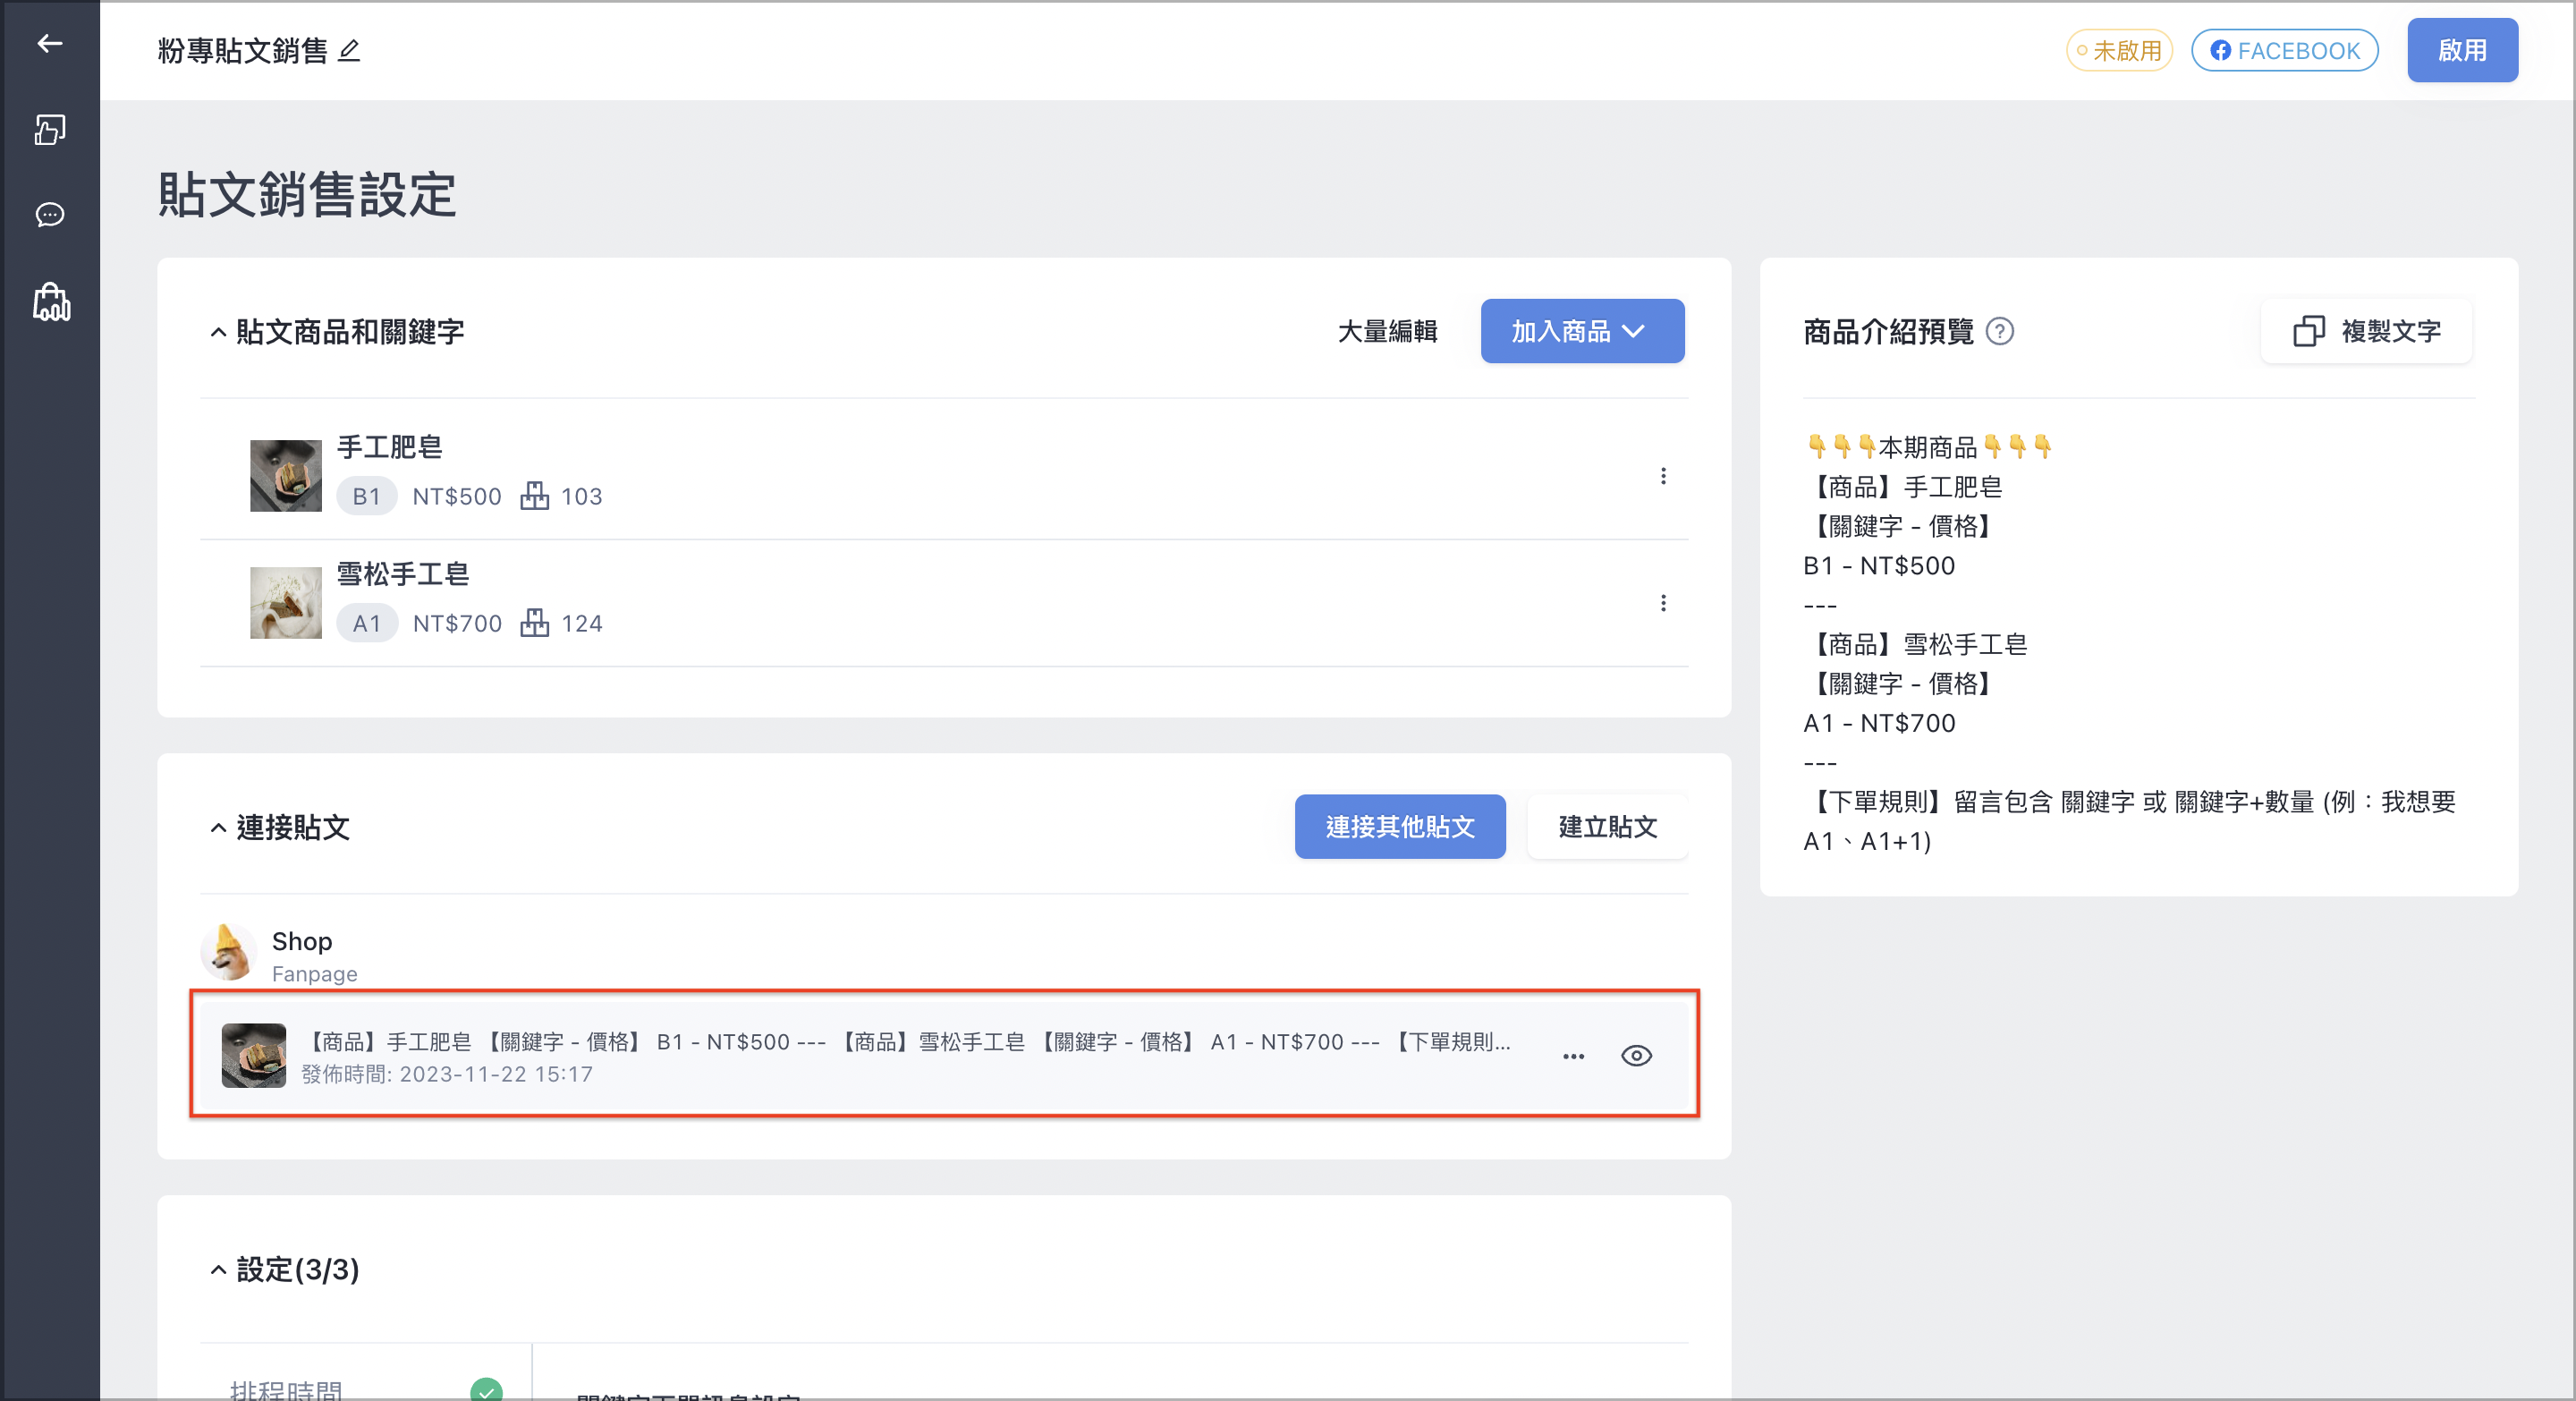
Task: Click the pencil icon beside 粉專貼文銷售
Action: 349,50
